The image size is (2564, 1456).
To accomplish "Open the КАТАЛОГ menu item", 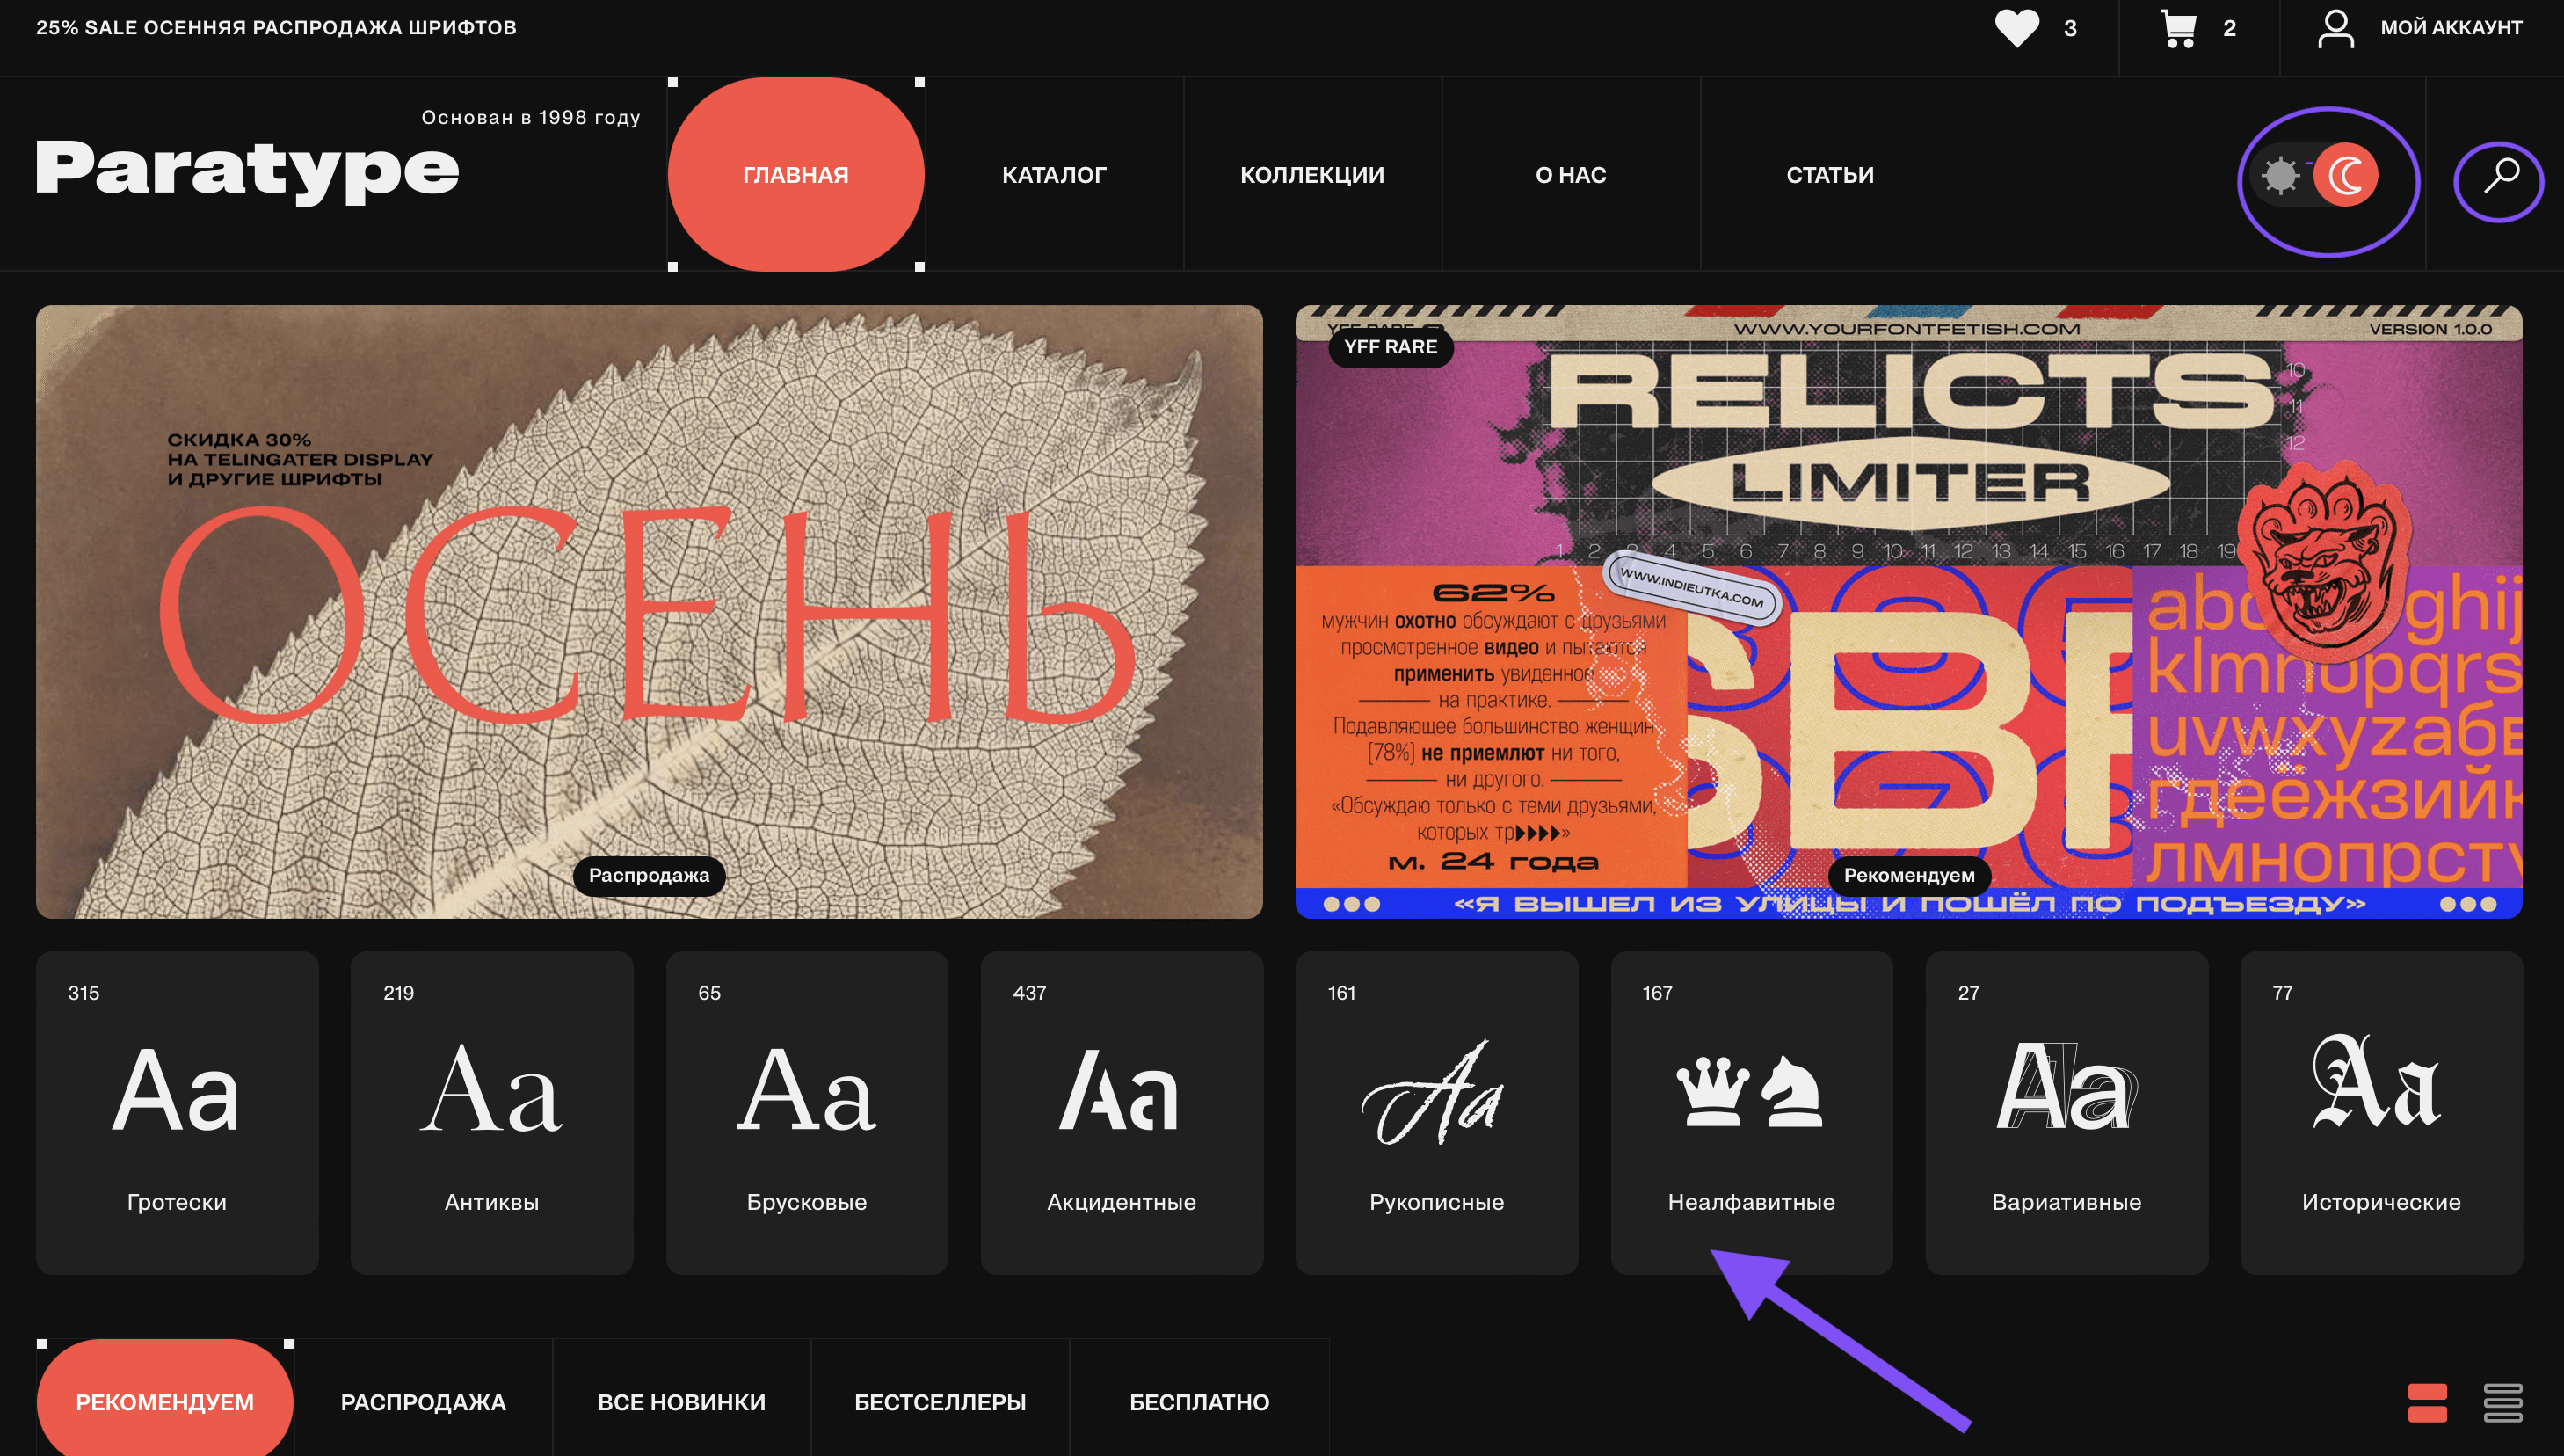I will 1053,174.
